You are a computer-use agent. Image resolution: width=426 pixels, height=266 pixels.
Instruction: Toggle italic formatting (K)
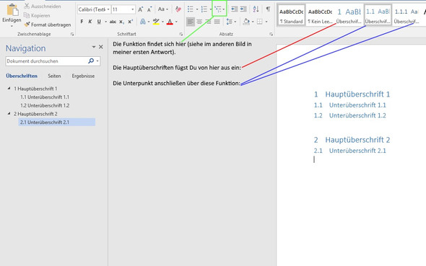point(90,22)
